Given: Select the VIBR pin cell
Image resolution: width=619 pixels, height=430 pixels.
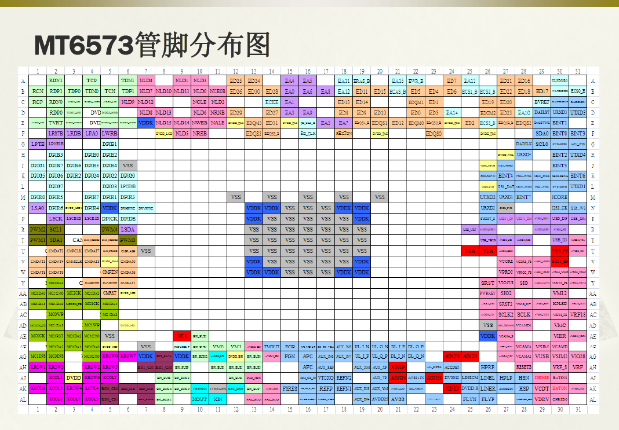Looking at the screenshot, I should pos(560,336).
